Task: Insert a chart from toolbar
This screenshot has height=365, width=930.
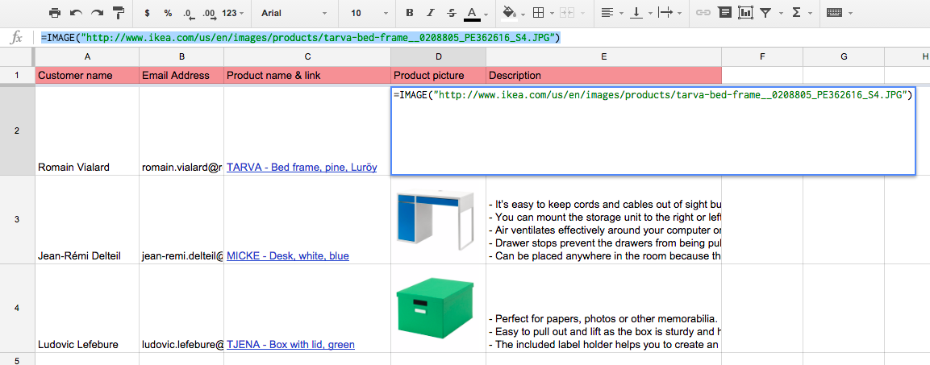Action: tap(745, 13)
